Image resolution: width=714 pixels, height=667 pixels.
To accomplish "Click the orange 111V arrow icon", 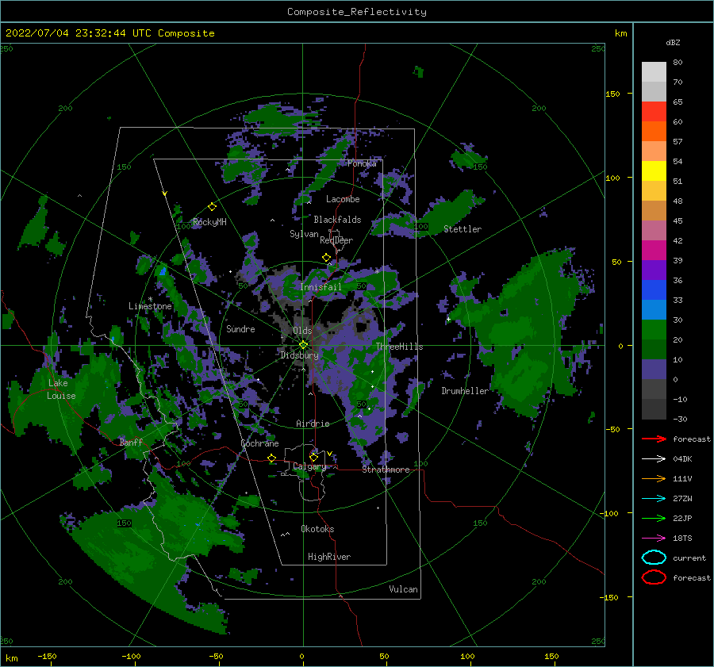I will click(x=654, y=478).
